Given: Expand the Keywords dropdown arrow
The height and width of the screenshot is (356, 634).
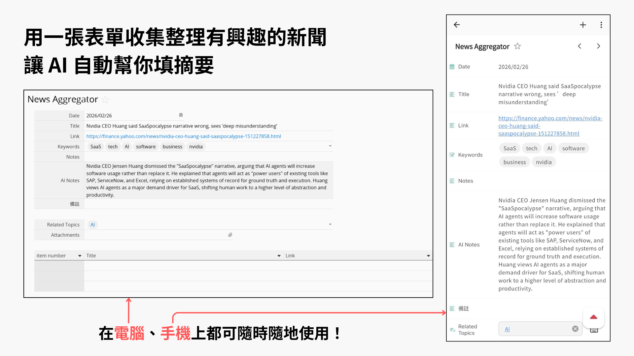Looking at the screenshot, I should pos(330,146).
